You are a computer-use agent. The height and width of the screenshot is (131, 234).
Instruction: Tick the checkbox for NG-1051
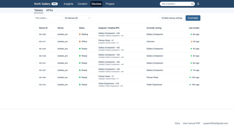(36, 63)
